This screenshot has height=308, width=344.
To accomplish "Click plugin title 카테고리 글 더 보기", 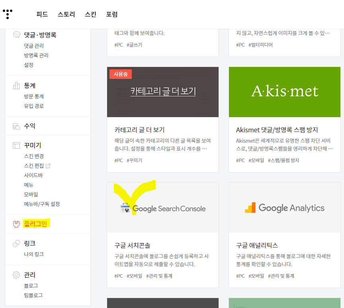I will tap(139, 130).
